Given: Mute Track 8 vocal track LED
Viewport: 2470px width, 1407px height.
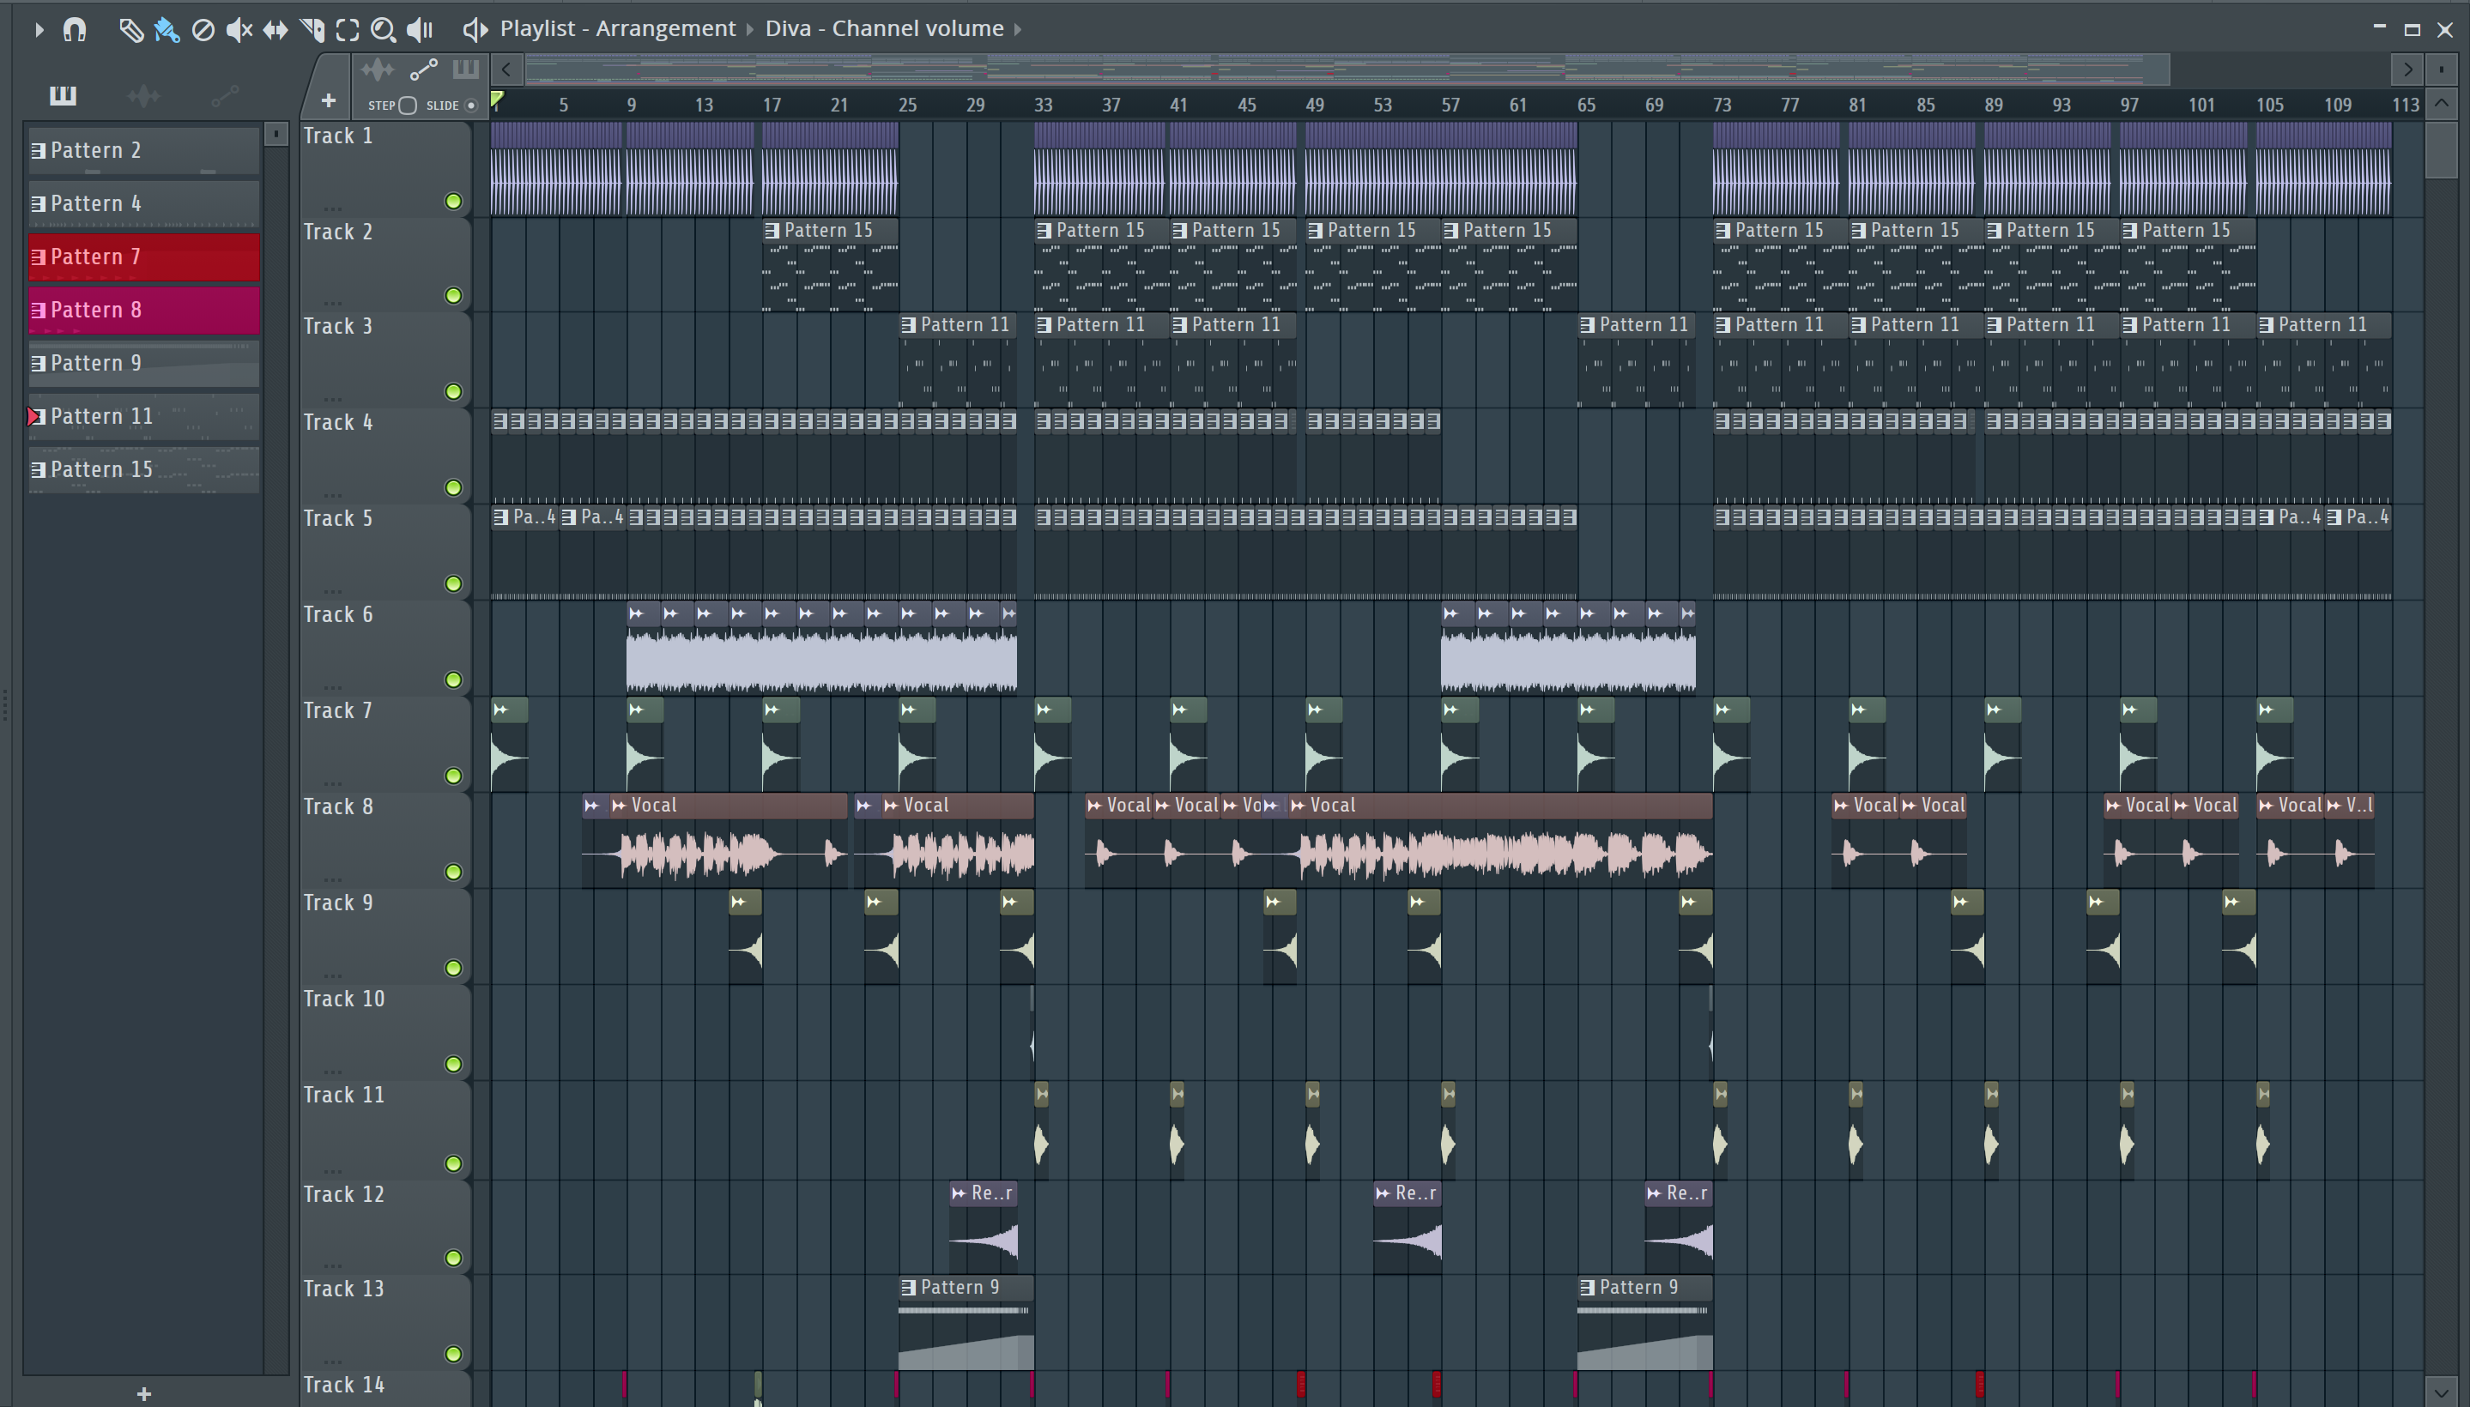Looking at the screenshot, I should (452, 873).
